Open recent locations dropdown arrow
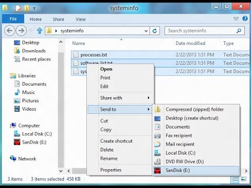251x188 pixels. click(x=31, y=31)
